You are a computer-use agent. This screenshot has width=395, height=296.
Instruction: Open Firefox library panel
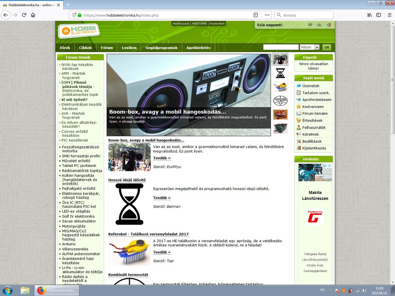pos(370,15)
